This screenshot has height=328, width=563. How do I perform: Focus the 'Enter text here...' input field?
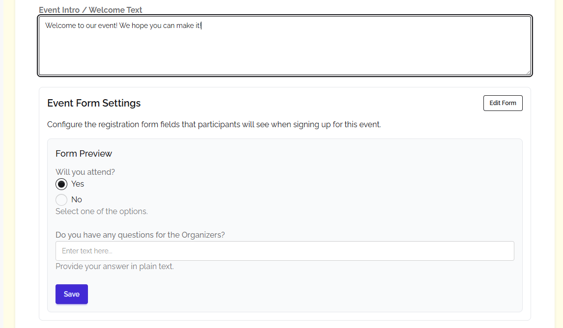[284, 251]
